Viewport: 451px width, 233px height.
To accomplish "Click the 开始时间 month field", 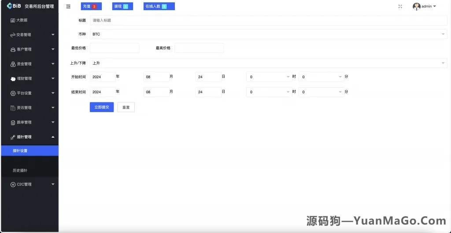I will [156, 77].
